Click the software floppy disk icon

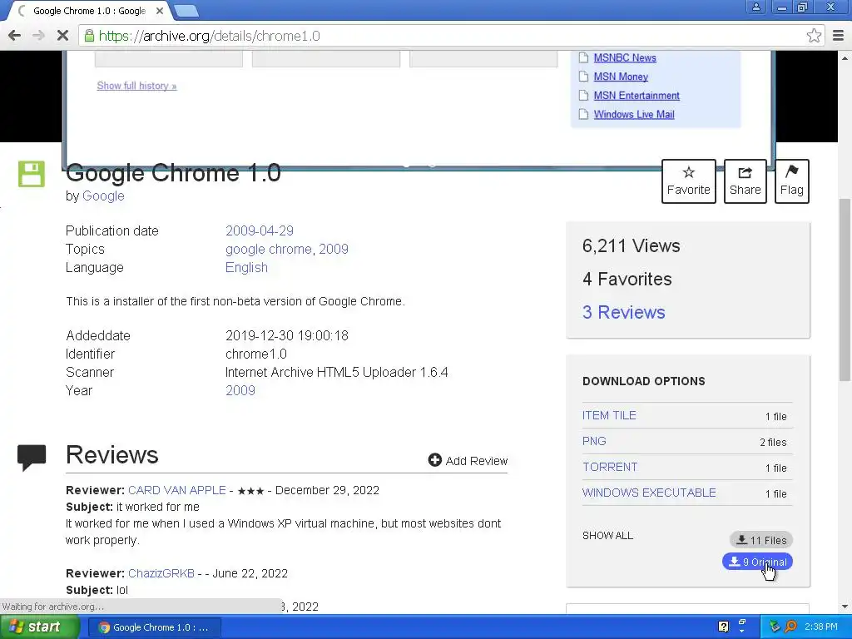pyautogui.click(x=32, y=174)
